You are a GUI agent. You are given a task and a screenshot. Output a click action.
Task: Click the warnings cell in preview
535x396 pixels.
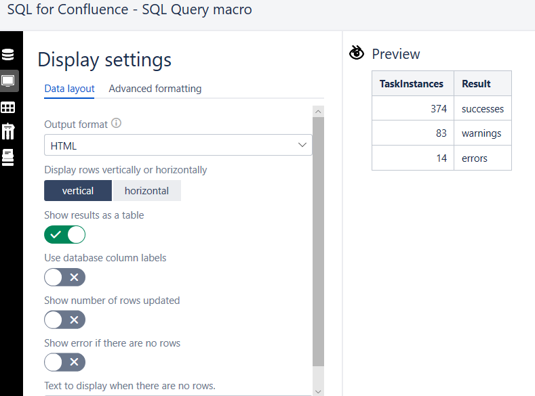point(483,133)
